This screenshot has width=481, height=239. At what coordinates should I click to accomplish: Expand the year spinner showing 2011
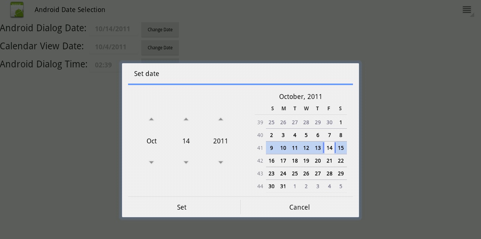click(x=221, y=141)
